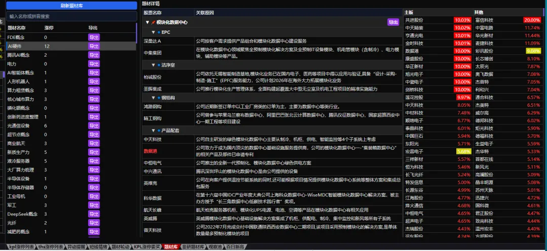Open the 百日新高 tab
The width and height of the screenshot is (547, 251).
[x=236, y=247]
